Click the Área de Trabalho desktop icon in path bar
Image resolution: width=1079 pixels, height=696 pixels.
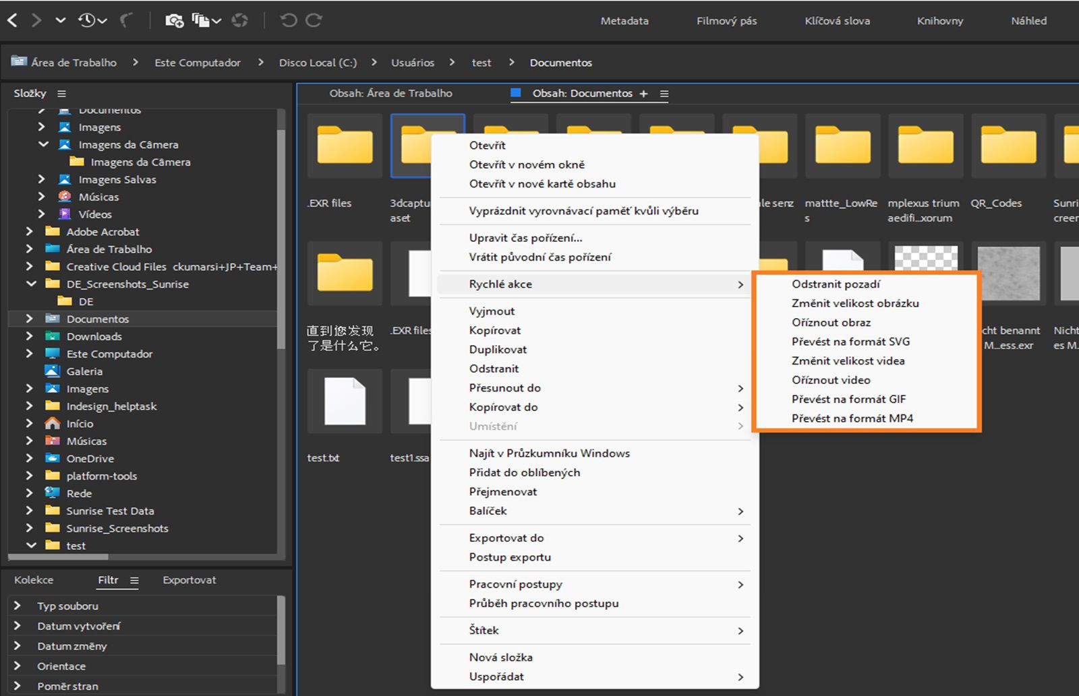pos(19,62)
